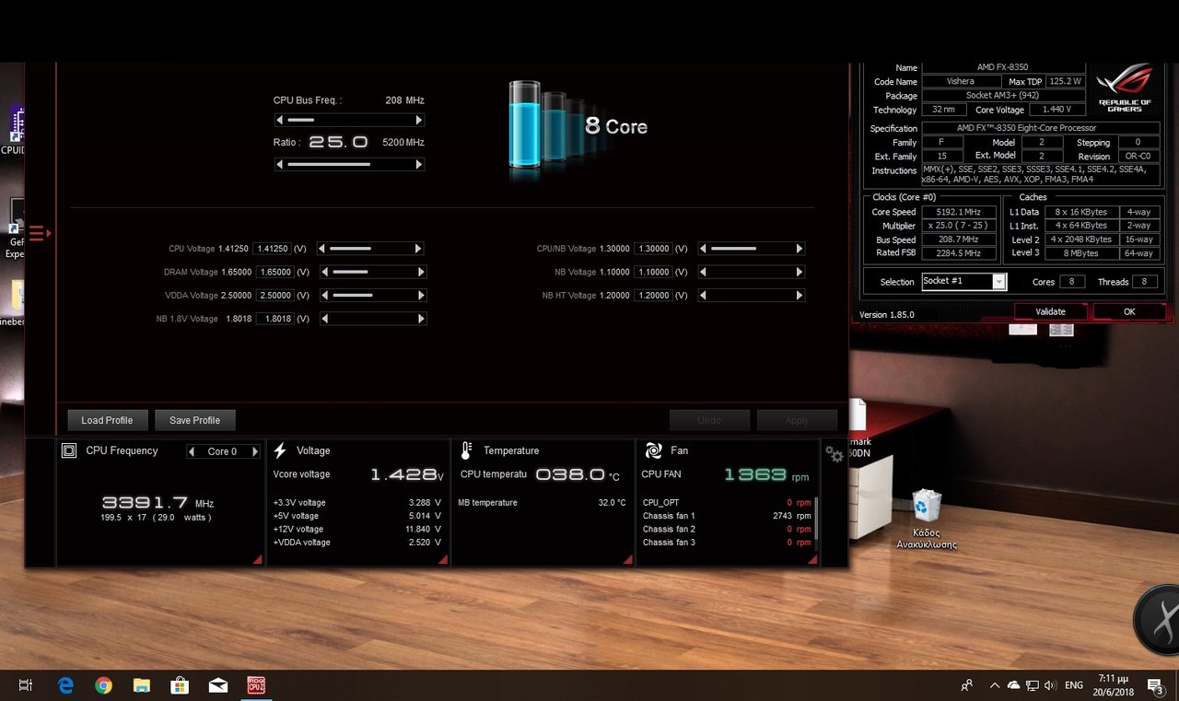This screenshot has width=1179, height=701.
Task: Click the Voltage lightning bolt icon
Action: click(280, 450)
